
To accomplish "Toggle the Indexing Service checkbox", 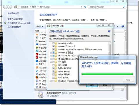I will click(54, 43).
